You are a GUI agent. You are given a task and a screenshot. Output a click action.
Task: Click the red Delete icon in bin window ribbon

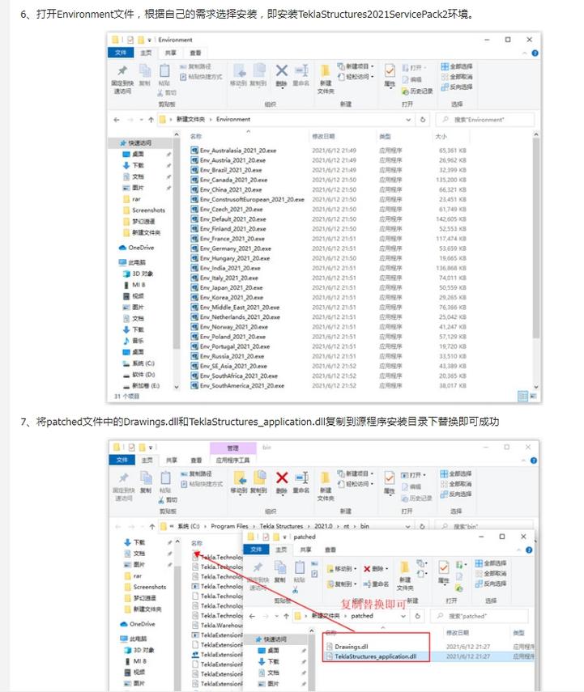coord(282,478)
